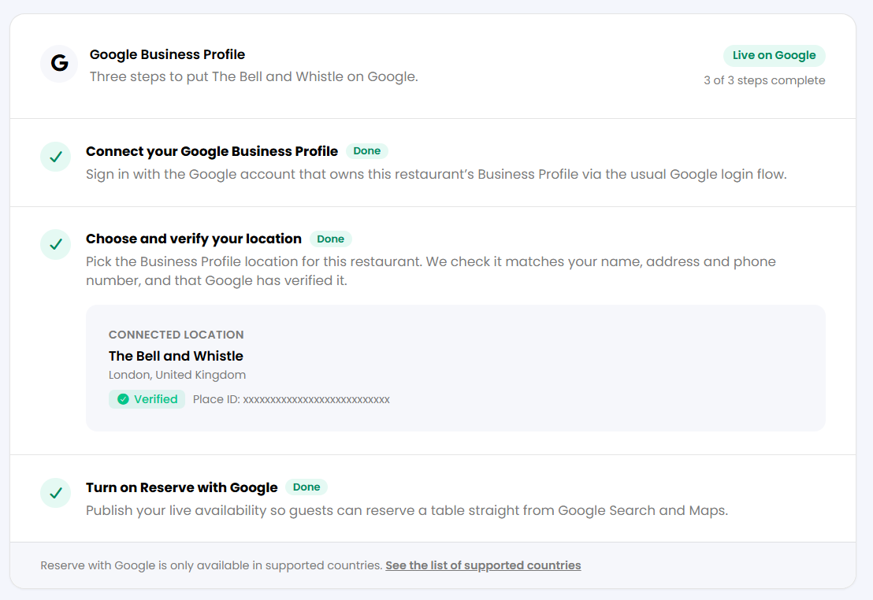The height and width of the screenshot is (600, 873).
Task: Click the 'Pick the Business Profile location' description
Action: point(430,271)
